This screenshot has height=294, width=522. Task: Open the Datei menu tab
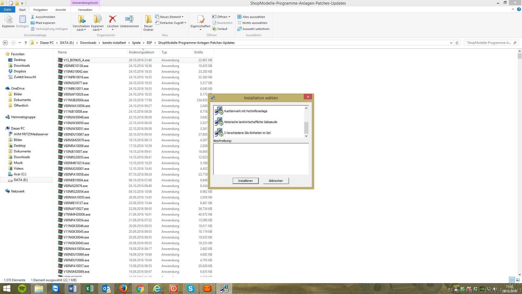coord(7,10)
